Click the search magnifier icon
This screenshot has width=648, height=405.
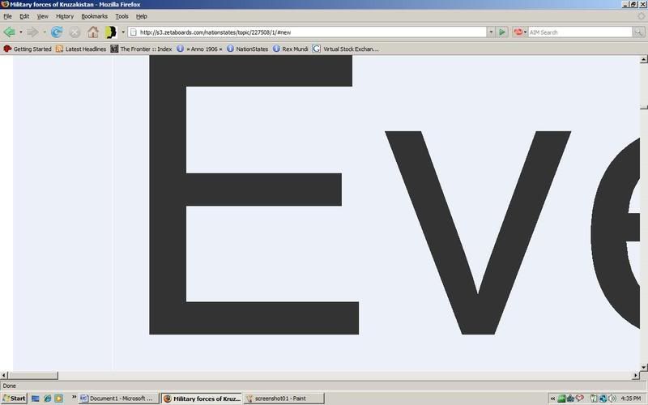pos(637,32)
